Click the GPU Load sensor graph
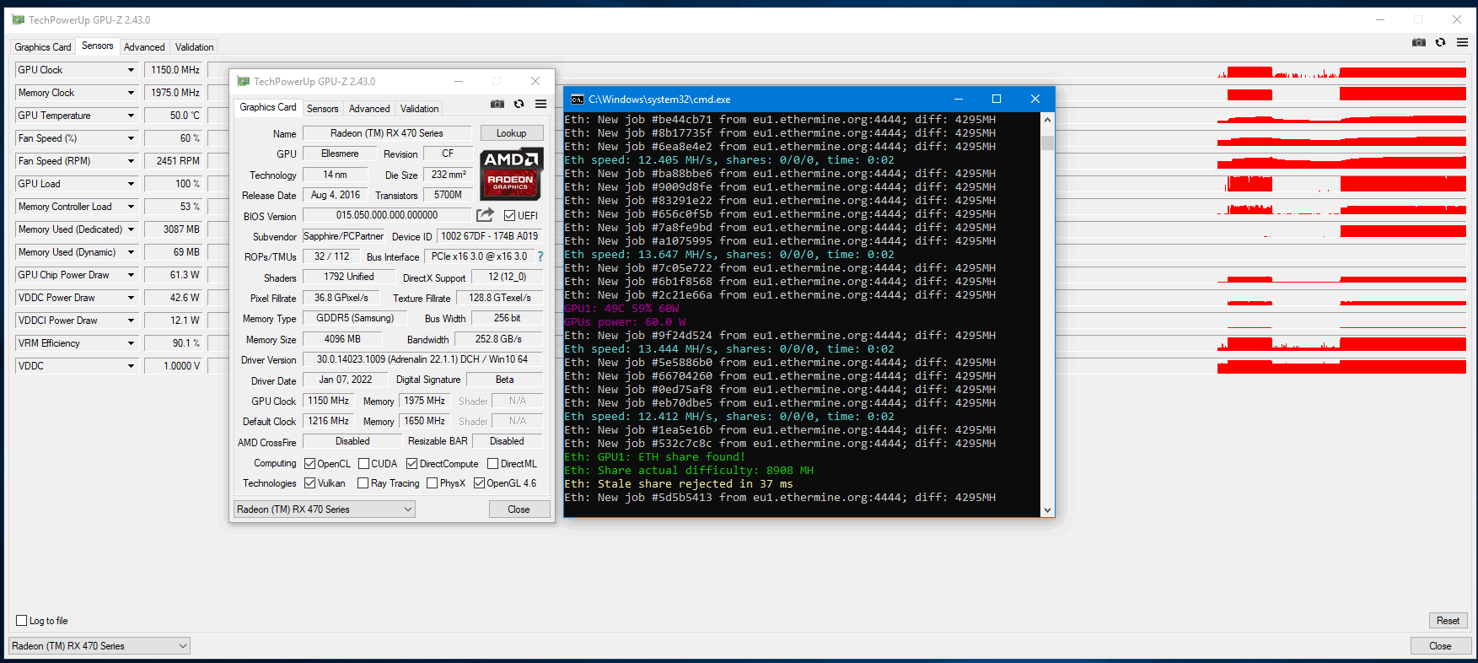This screenshot has width=1478, height=663. point(837,184)
